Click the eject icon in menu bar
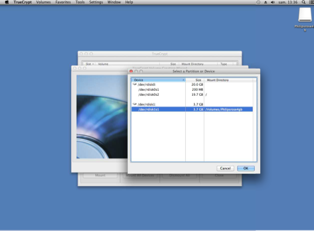 (x=265, y=2)
